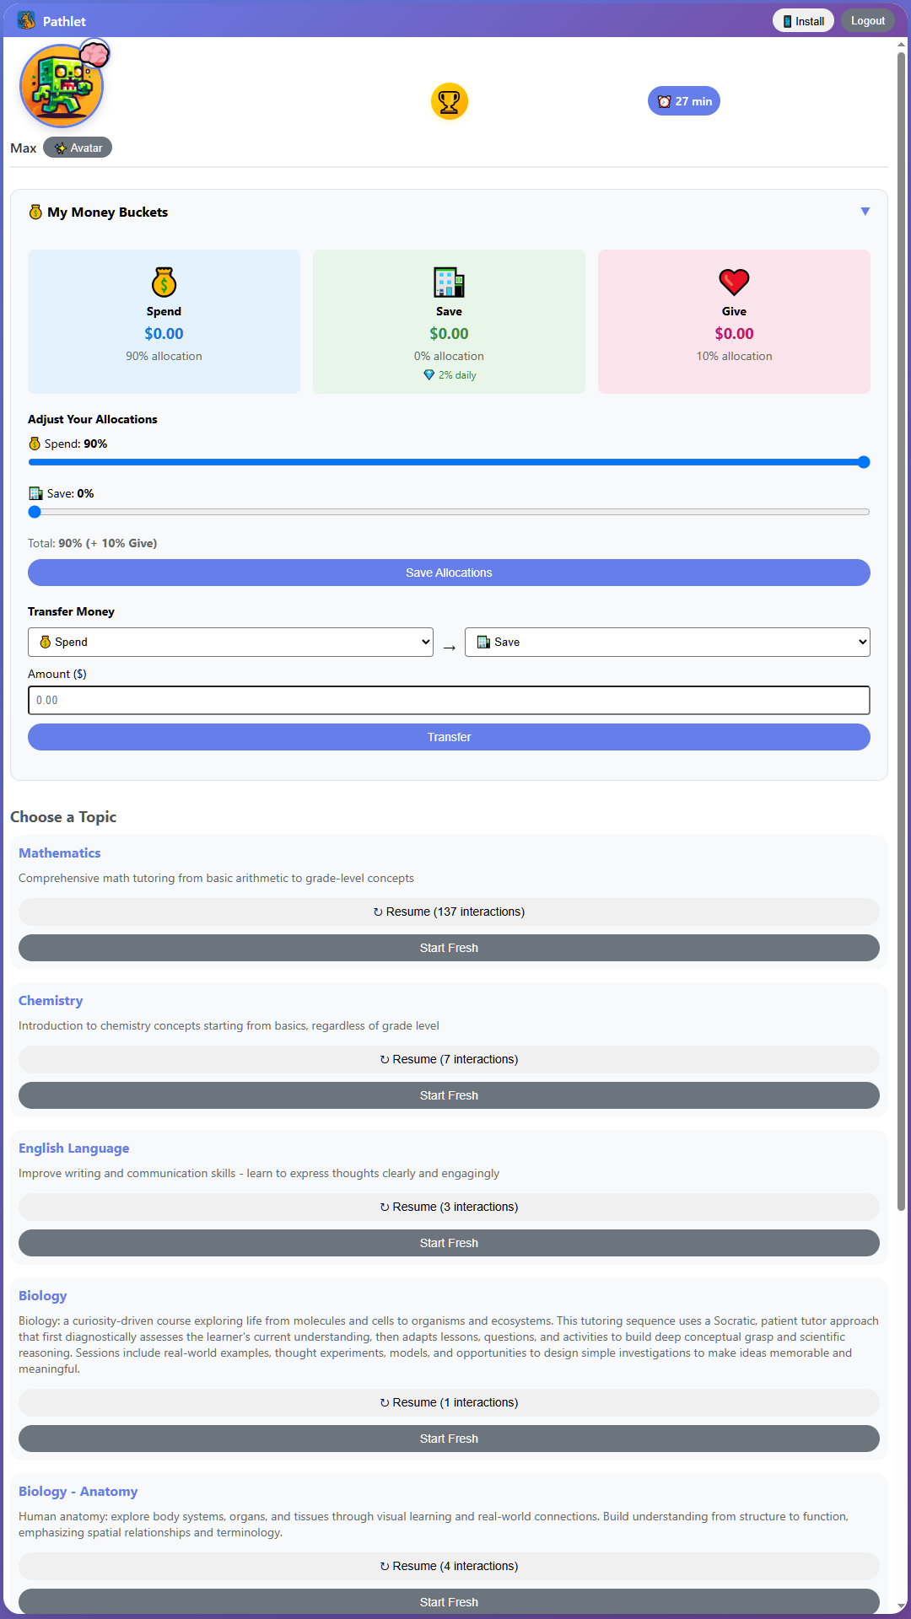Log out using the Logout button
911x1619 pixels.
pyautogui.click(x=868, y=21)
